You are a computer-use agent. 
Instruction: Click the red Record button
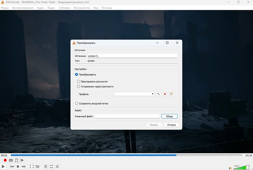coord(5,161)
